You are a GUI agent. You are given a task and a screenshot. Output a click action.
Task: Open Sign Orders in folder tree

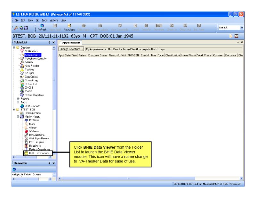tap(31, 77)
